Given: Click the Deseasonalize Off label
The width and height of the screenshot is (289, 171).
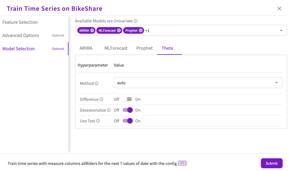Looking at the screenshot, I should tap(116, 110).
